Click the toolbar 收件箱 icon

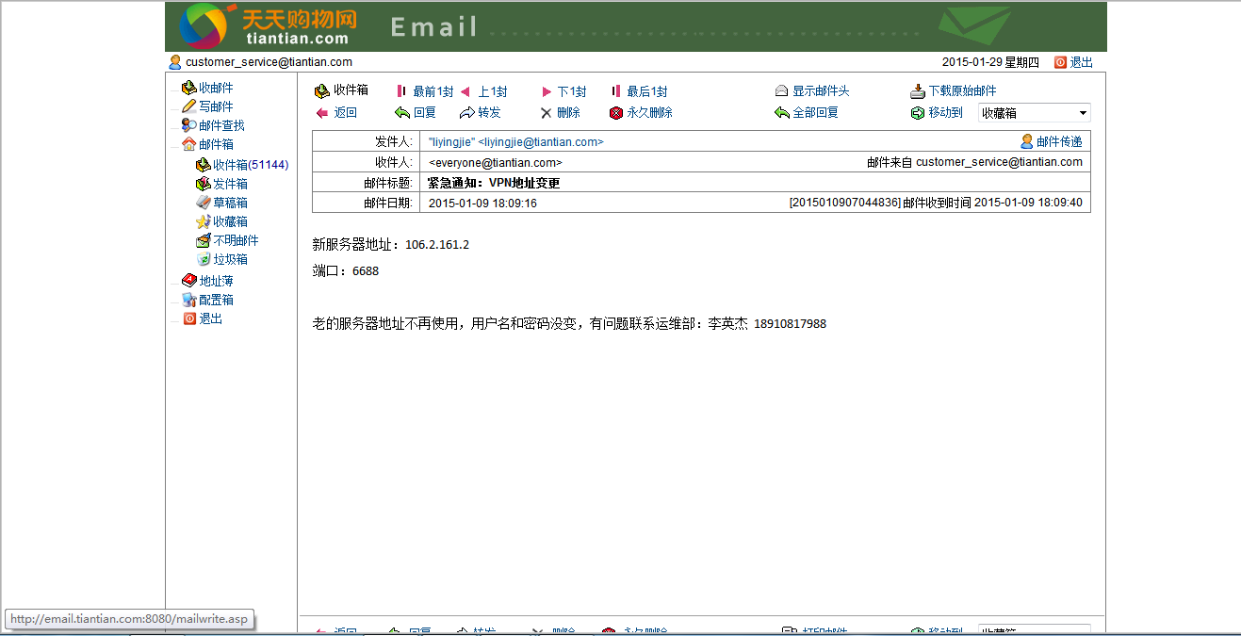322,91
